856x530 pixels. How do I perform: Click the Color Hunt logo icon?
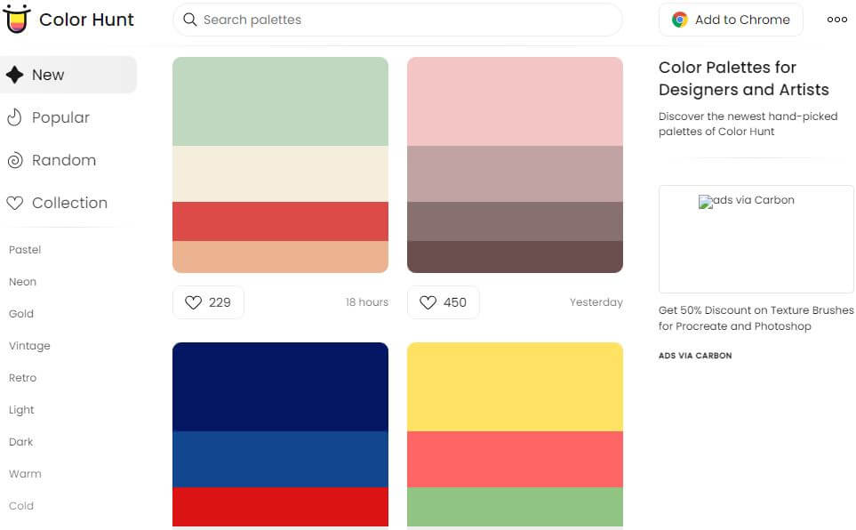17,19
